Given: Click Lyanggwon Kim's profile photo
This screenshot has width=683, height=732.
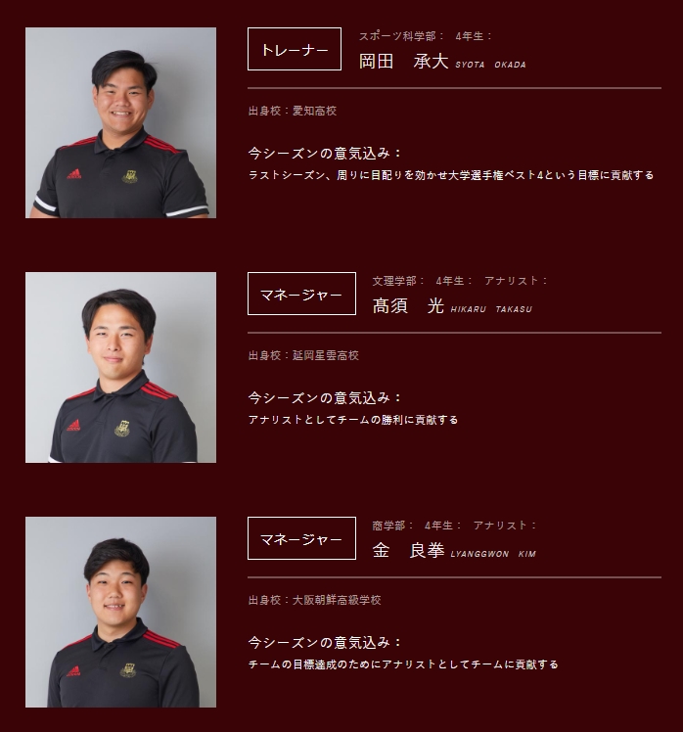Looking at the screenshot, I should pos(120,612).
